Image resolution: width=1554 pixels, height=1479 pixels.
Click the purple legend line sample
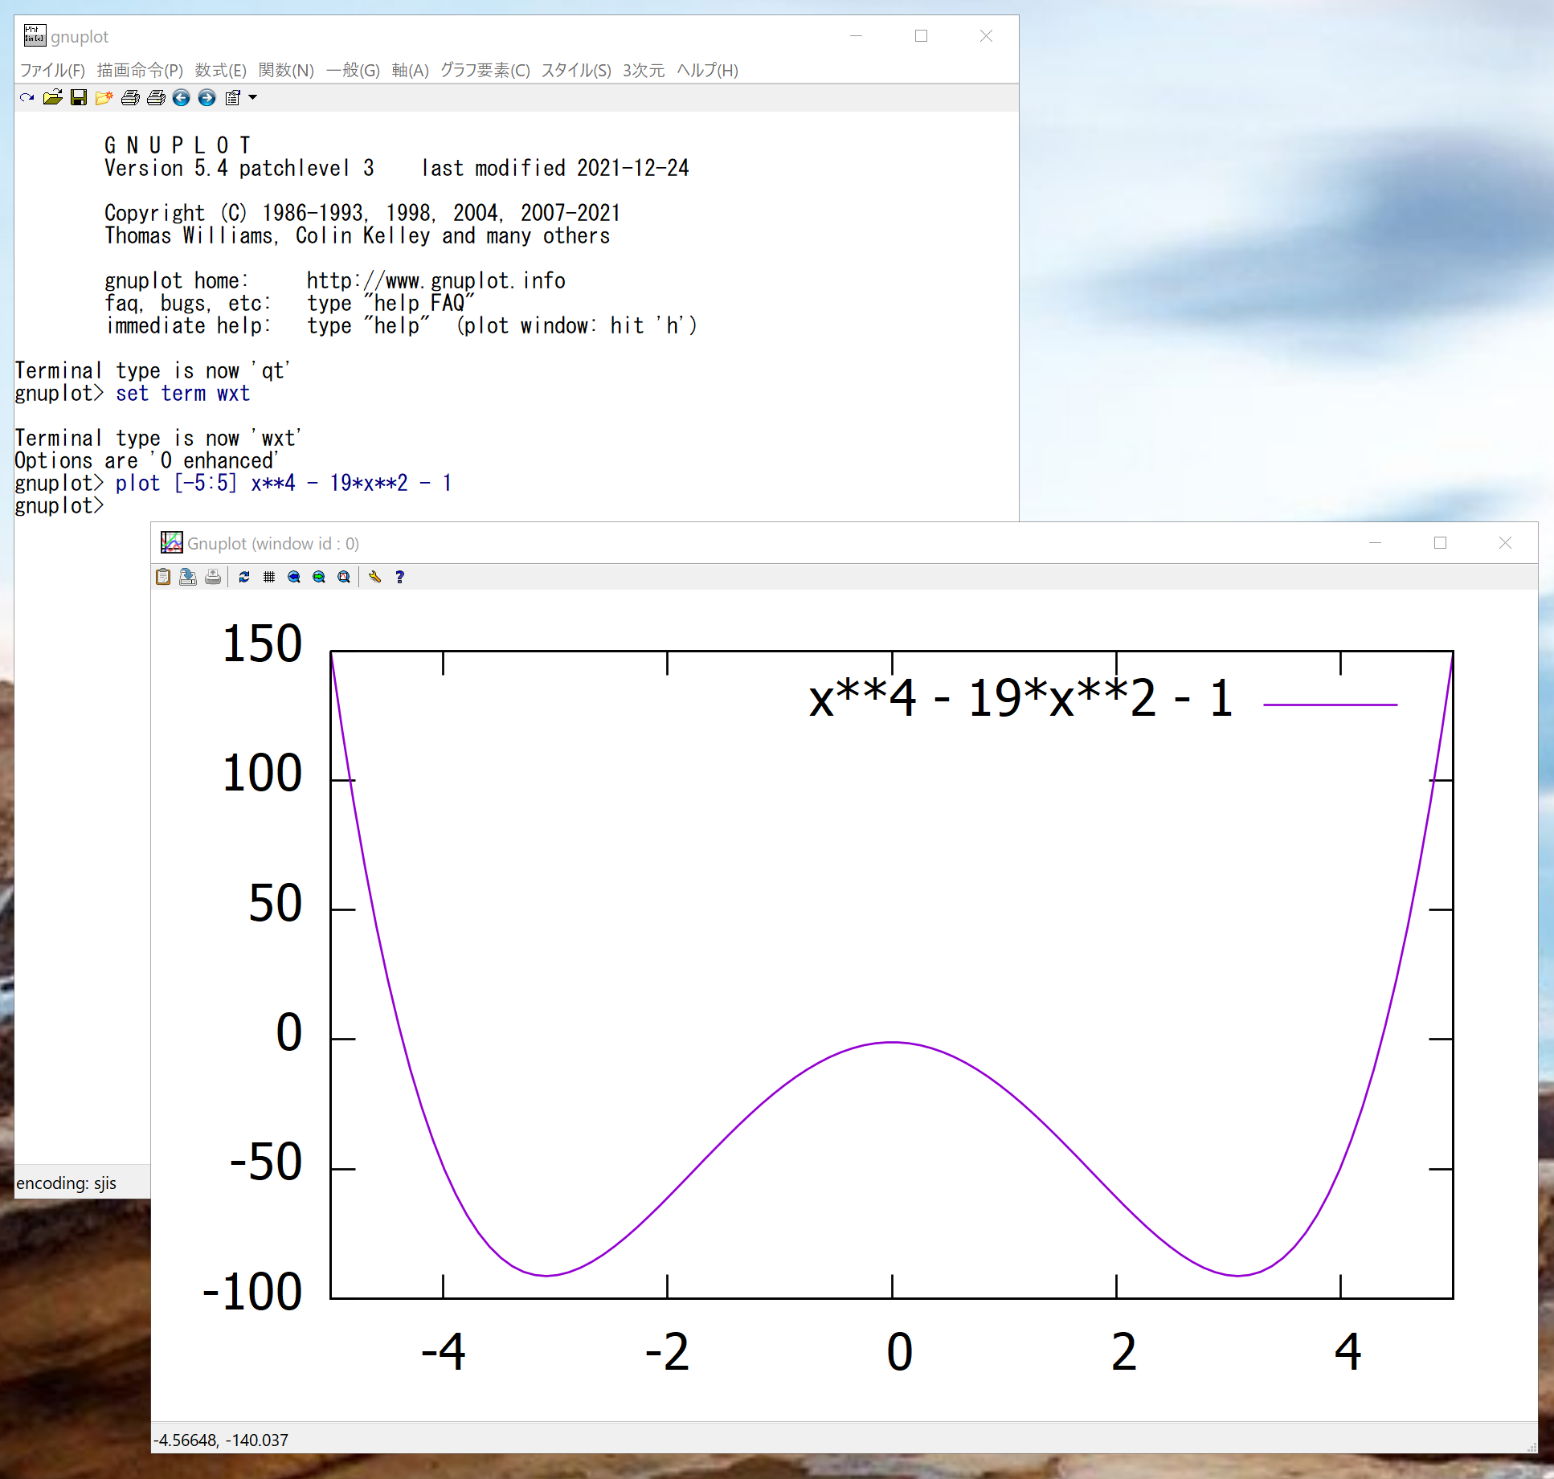click(1330, 705)
